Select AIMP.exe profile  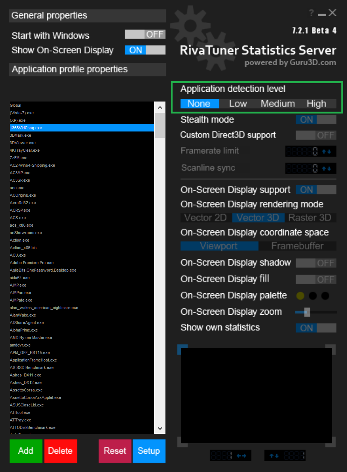(82, 285)
